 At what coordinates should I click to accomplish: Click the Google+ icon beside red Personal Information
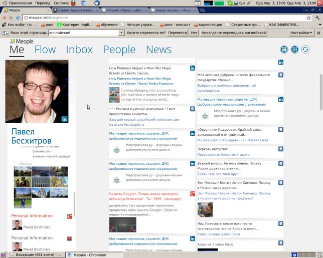tap(69, 216)
